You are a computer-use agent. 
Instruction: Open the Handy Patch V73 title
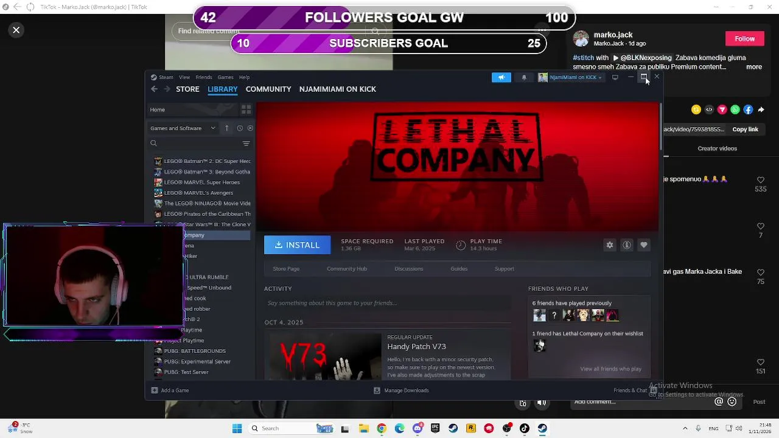pyautogui.click(x=417, y=347)
